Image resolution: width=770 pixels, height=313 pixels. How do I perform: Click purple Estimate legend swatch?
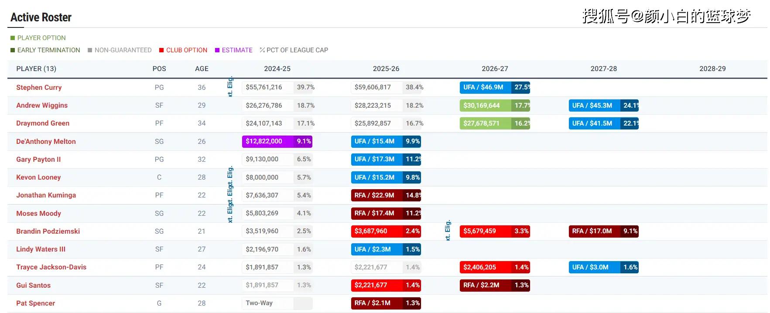click(217, 50)
